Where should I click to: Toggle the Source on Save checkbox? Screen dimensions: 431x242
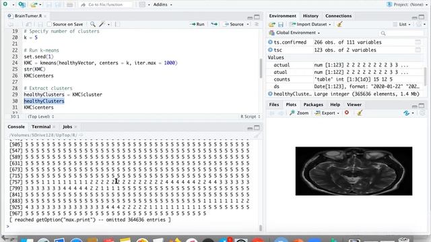click(49, 24)
